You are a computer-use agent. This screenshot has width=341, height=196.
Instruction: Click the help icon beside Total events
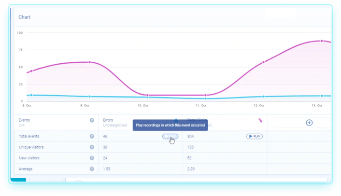(92, 136)
